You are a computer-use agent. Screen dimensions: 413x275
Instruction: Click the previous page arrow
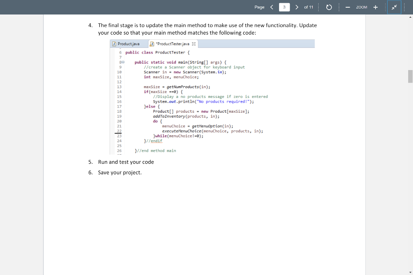tap(271, 7)
